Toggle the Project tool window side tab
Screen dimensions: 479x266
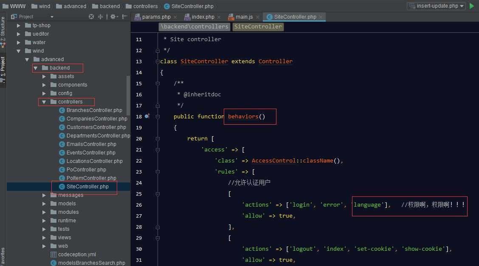pyautogui.click(x=3, y=70)
